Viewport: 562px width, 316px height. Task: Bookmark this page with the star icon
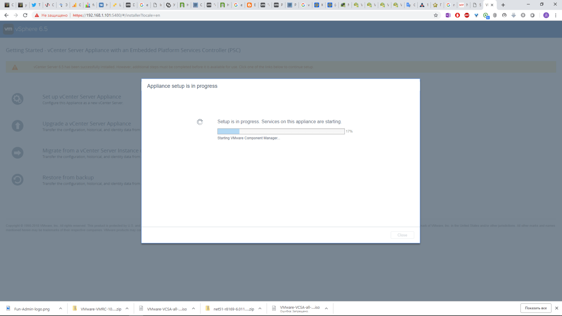[x=436, y=15]
